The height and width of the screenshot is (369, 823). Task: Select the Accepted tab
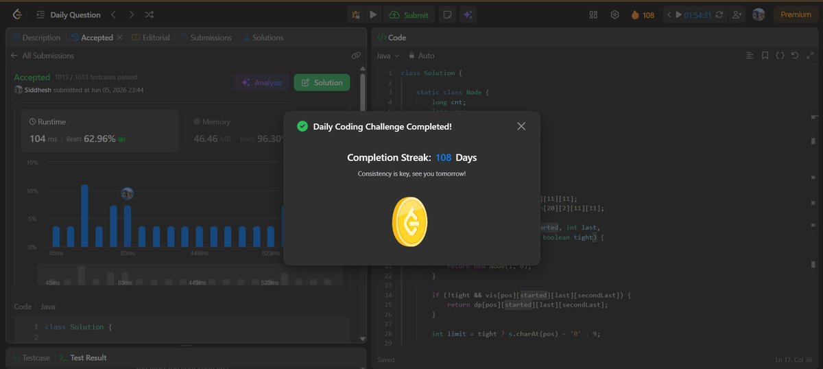click(92, 38)
